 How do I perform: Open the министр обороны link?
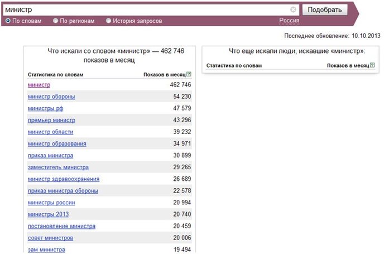click(x=51, y=97)
